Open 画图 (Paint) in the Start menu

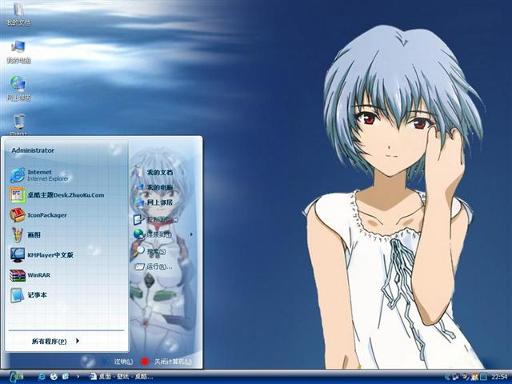(25, 234)
